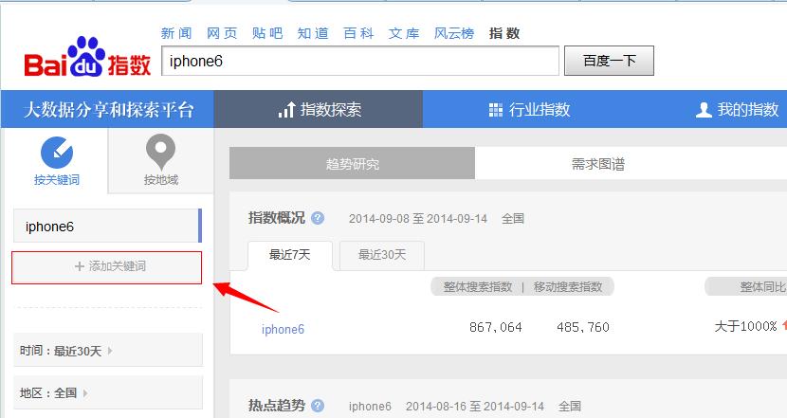The image size is (787, 418).
Task: Open the 我的指数 menu tab
Action: click(737, 109)
